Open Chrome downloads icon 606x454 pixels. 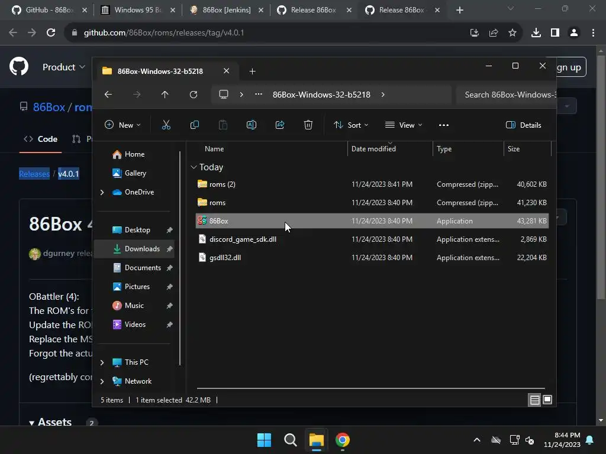pyautogui.click(x=536, y=33)
